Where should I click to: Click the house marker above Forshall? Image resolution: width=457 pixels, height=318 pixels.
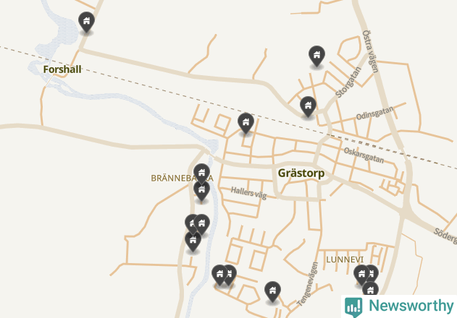point(87,22)
